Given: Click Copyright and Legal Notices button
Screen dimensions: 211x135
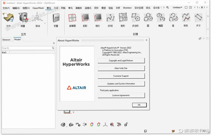Looking at the screenshot, I should click(121, 61).
